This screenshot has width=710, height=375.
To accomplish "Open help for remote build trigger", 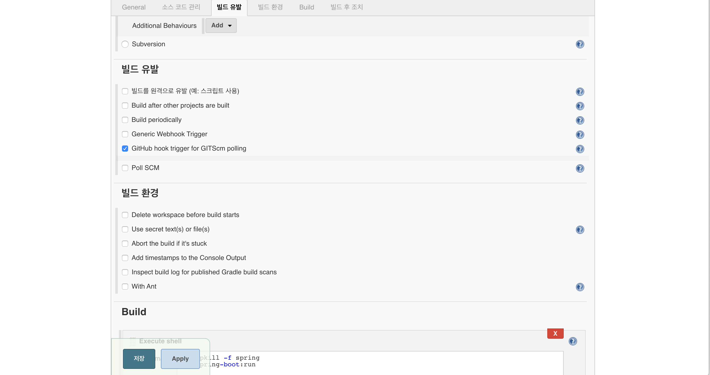I will (580, 92).
